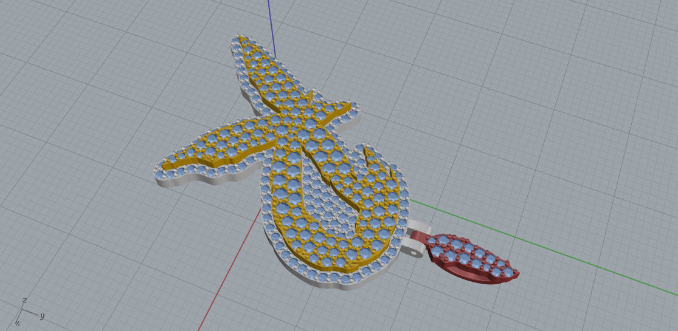The height and width of the screenshot is (331, 678).
Task: Click the world axis XYZ indicator icon
Action: pos(29,311)
